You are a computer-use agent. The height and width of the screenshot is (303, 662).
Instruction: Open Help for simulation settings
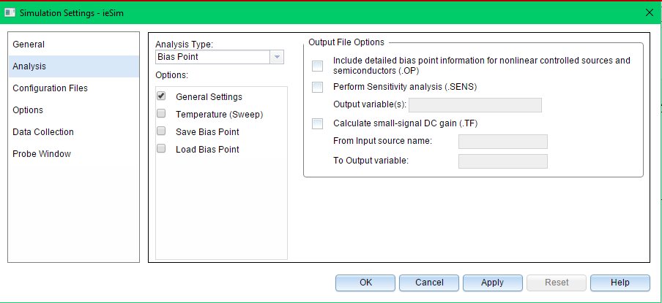point(620,283)
